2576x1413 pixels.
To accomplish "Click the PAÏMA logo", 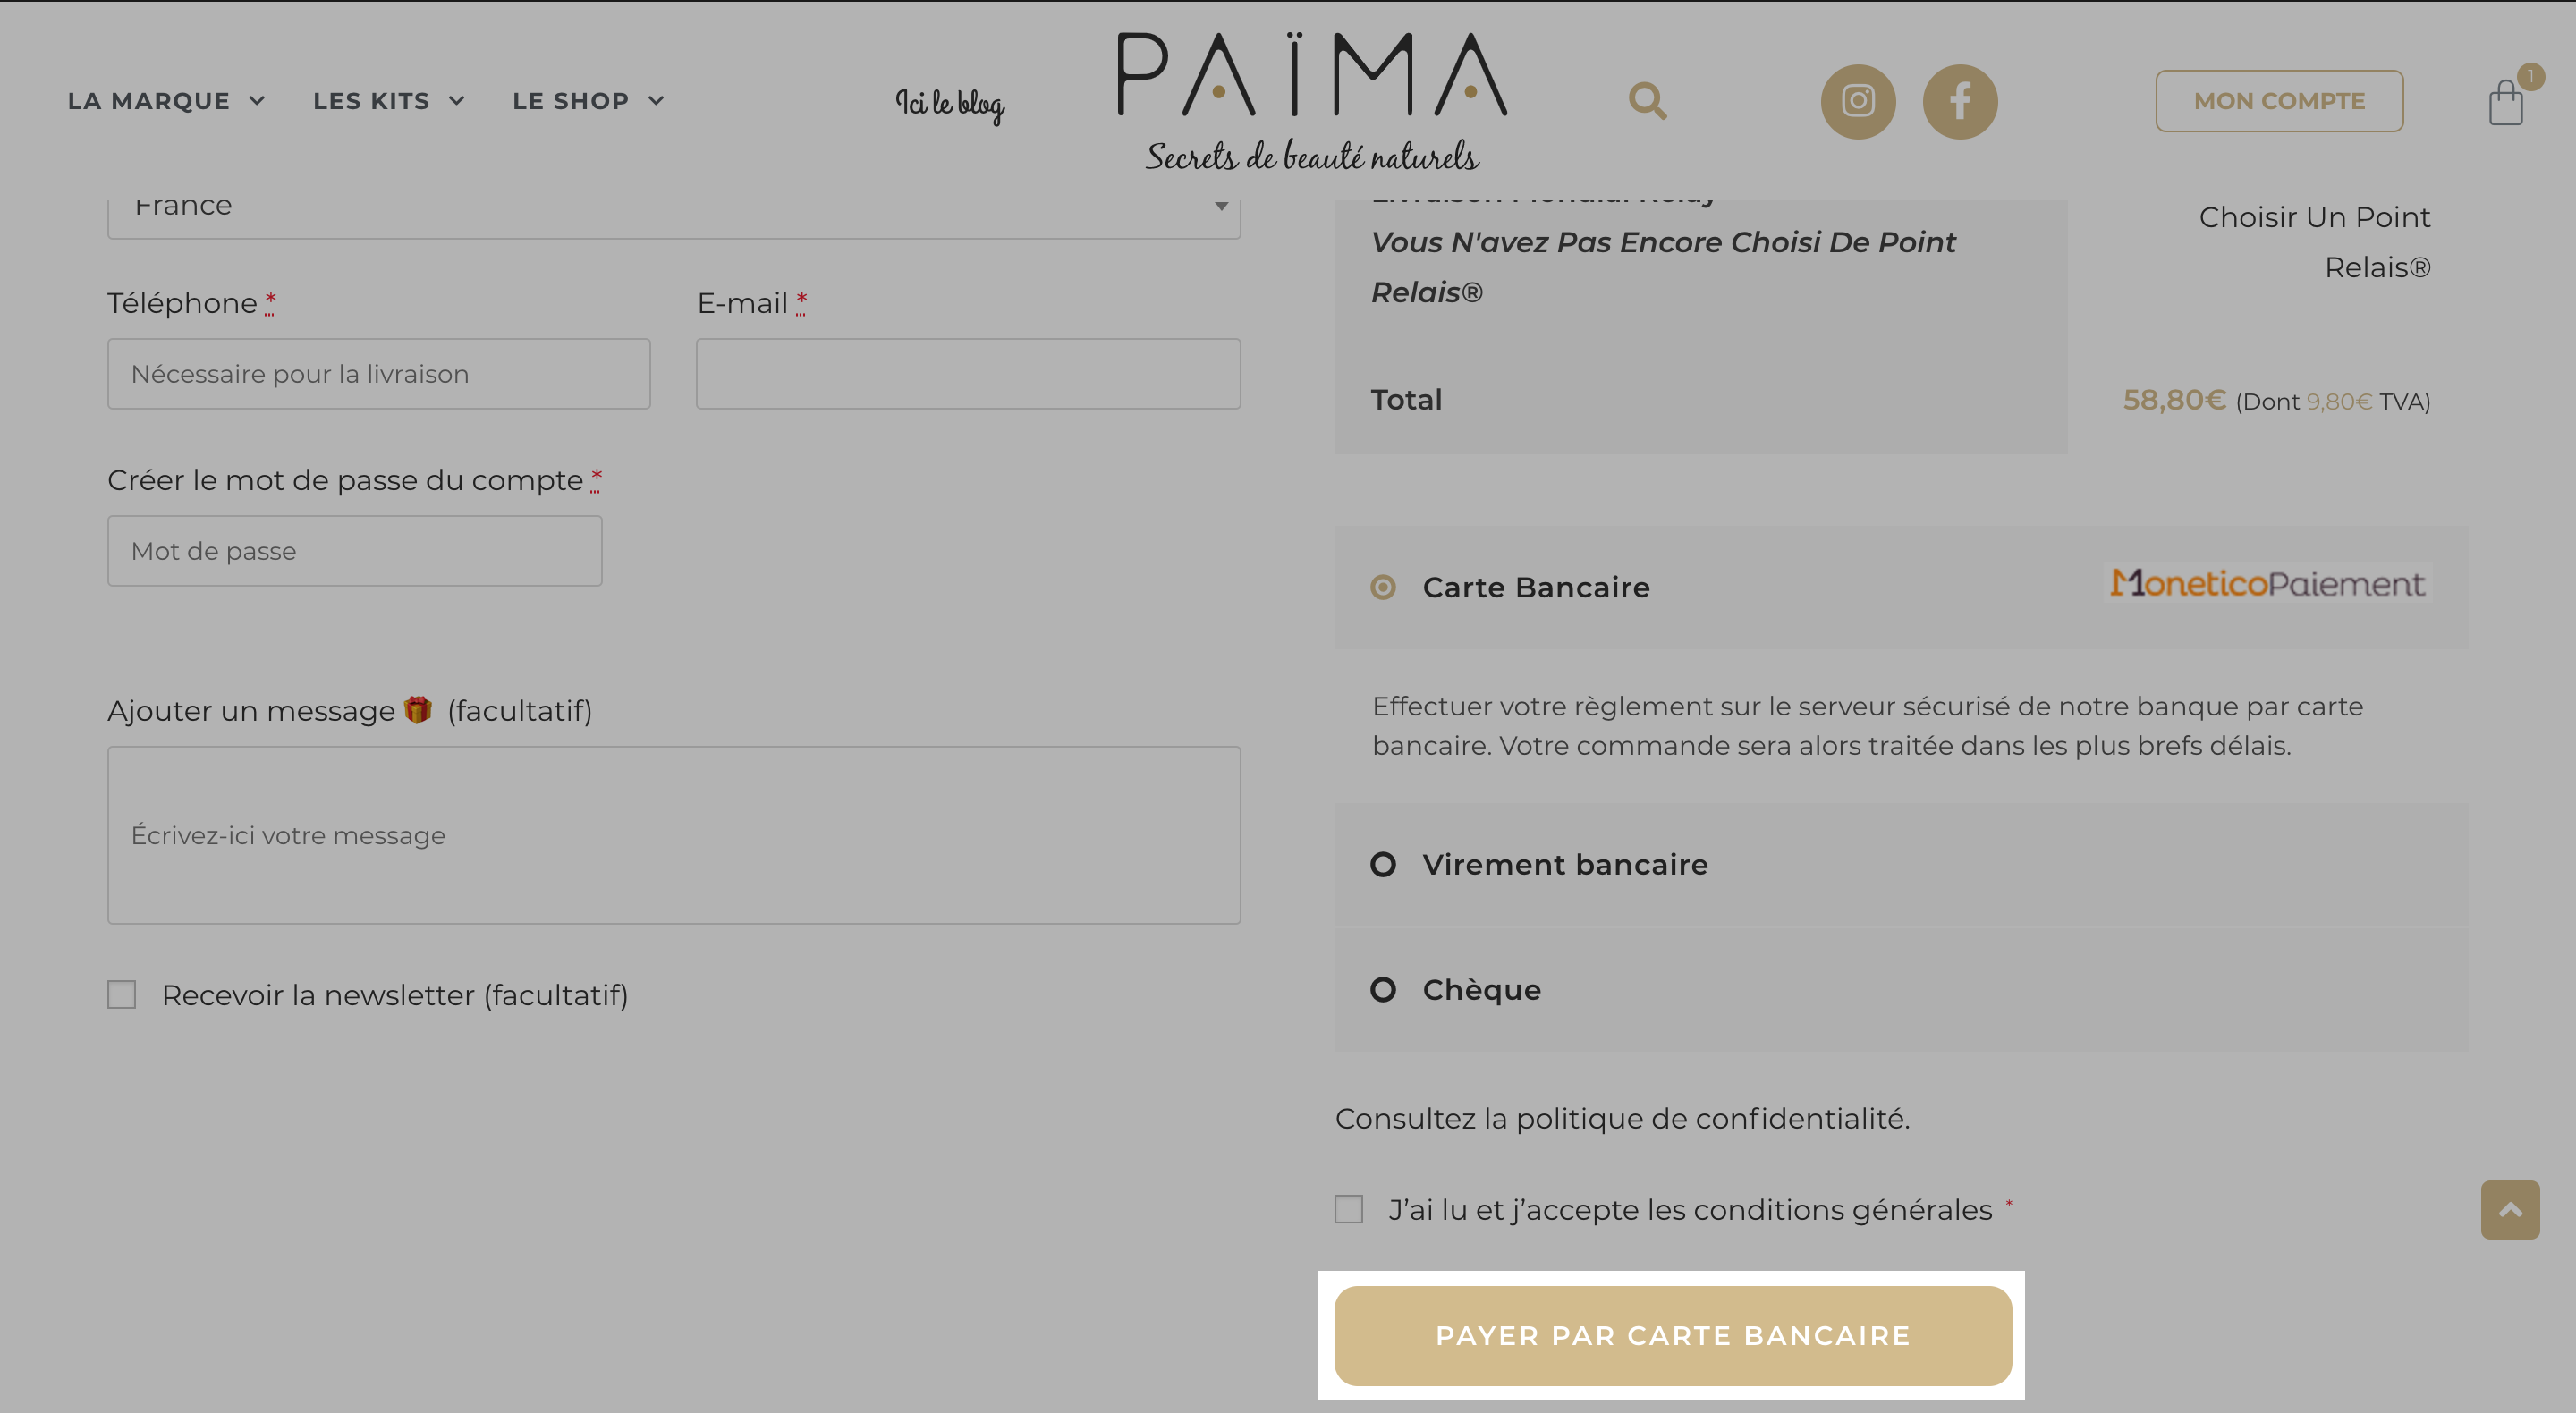I will [1312, 100].
